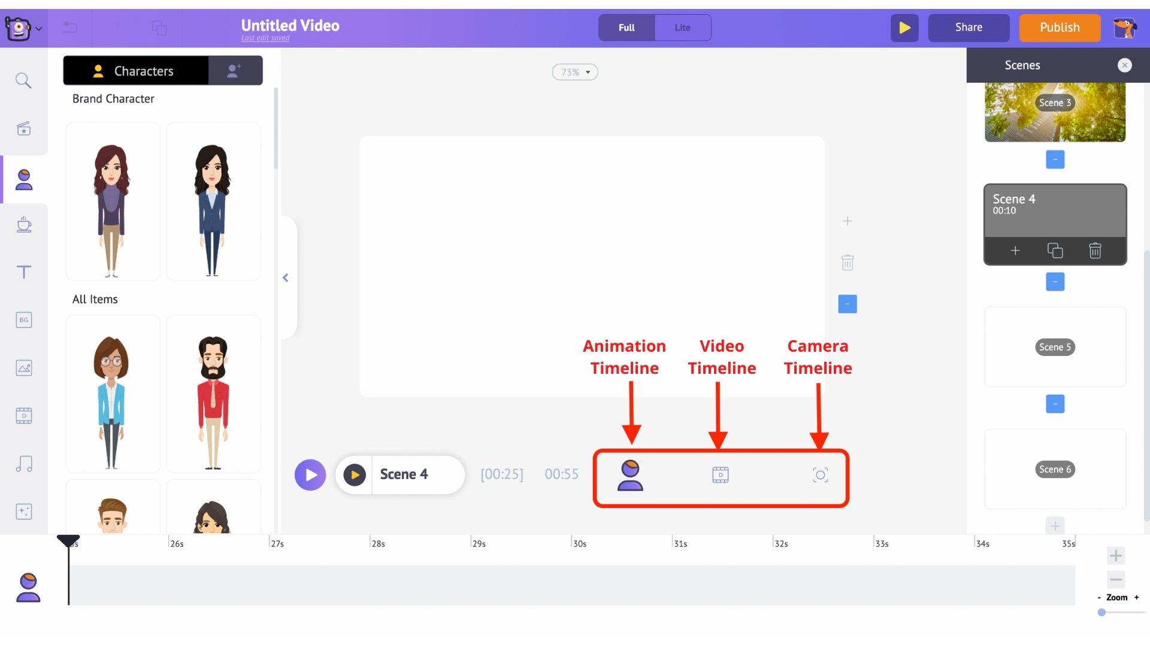Toggle Lite mode view
This screenshot has height=647, width=1150.
(681, 27)
